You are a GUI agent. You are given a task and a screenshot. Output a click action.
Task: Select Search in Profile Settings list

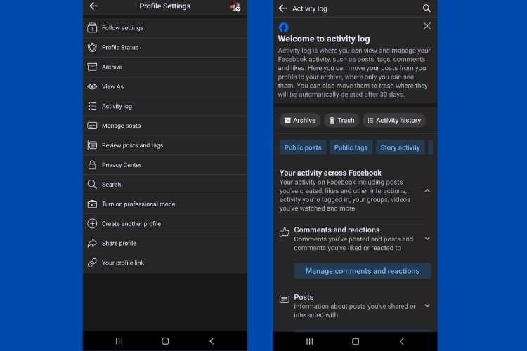coord(165,185)
